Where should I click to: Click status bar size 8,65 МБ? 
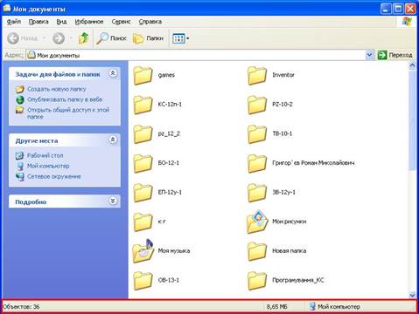[277, 306]
